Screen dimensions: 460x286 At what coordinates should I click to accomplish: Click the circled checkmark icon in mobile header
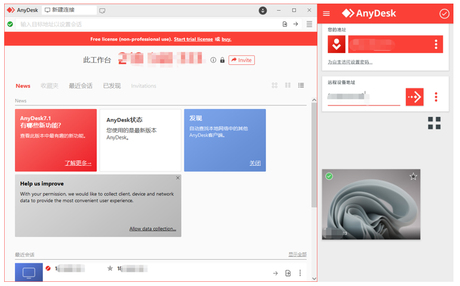click(444, 14)
